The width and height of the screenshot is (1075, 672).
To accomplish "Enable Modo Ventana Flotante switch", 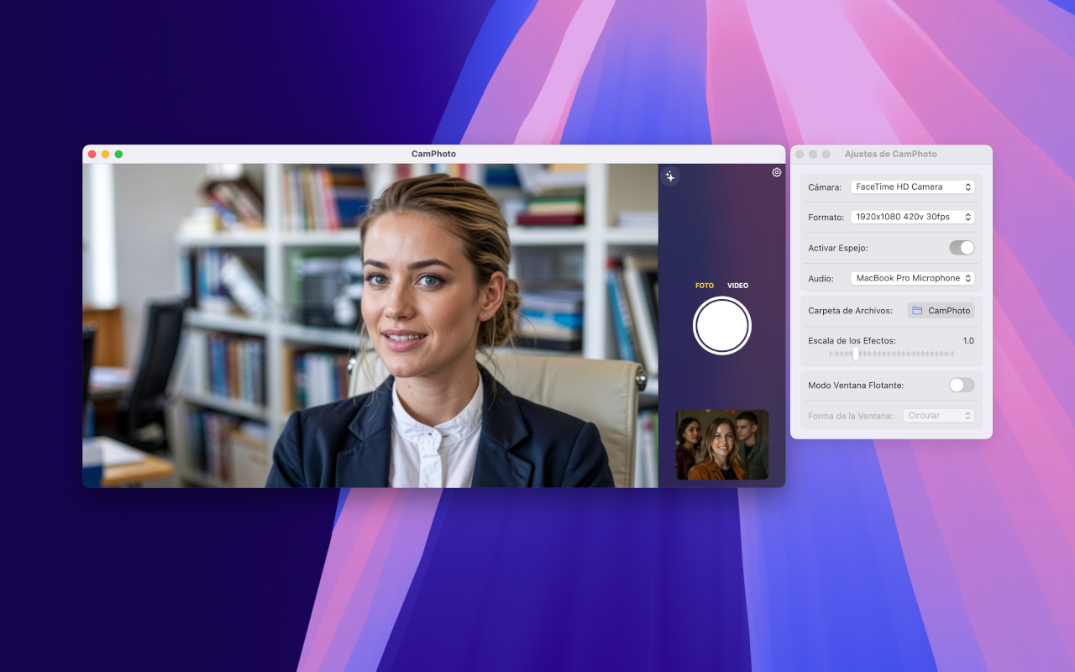I will pos(962,385).
